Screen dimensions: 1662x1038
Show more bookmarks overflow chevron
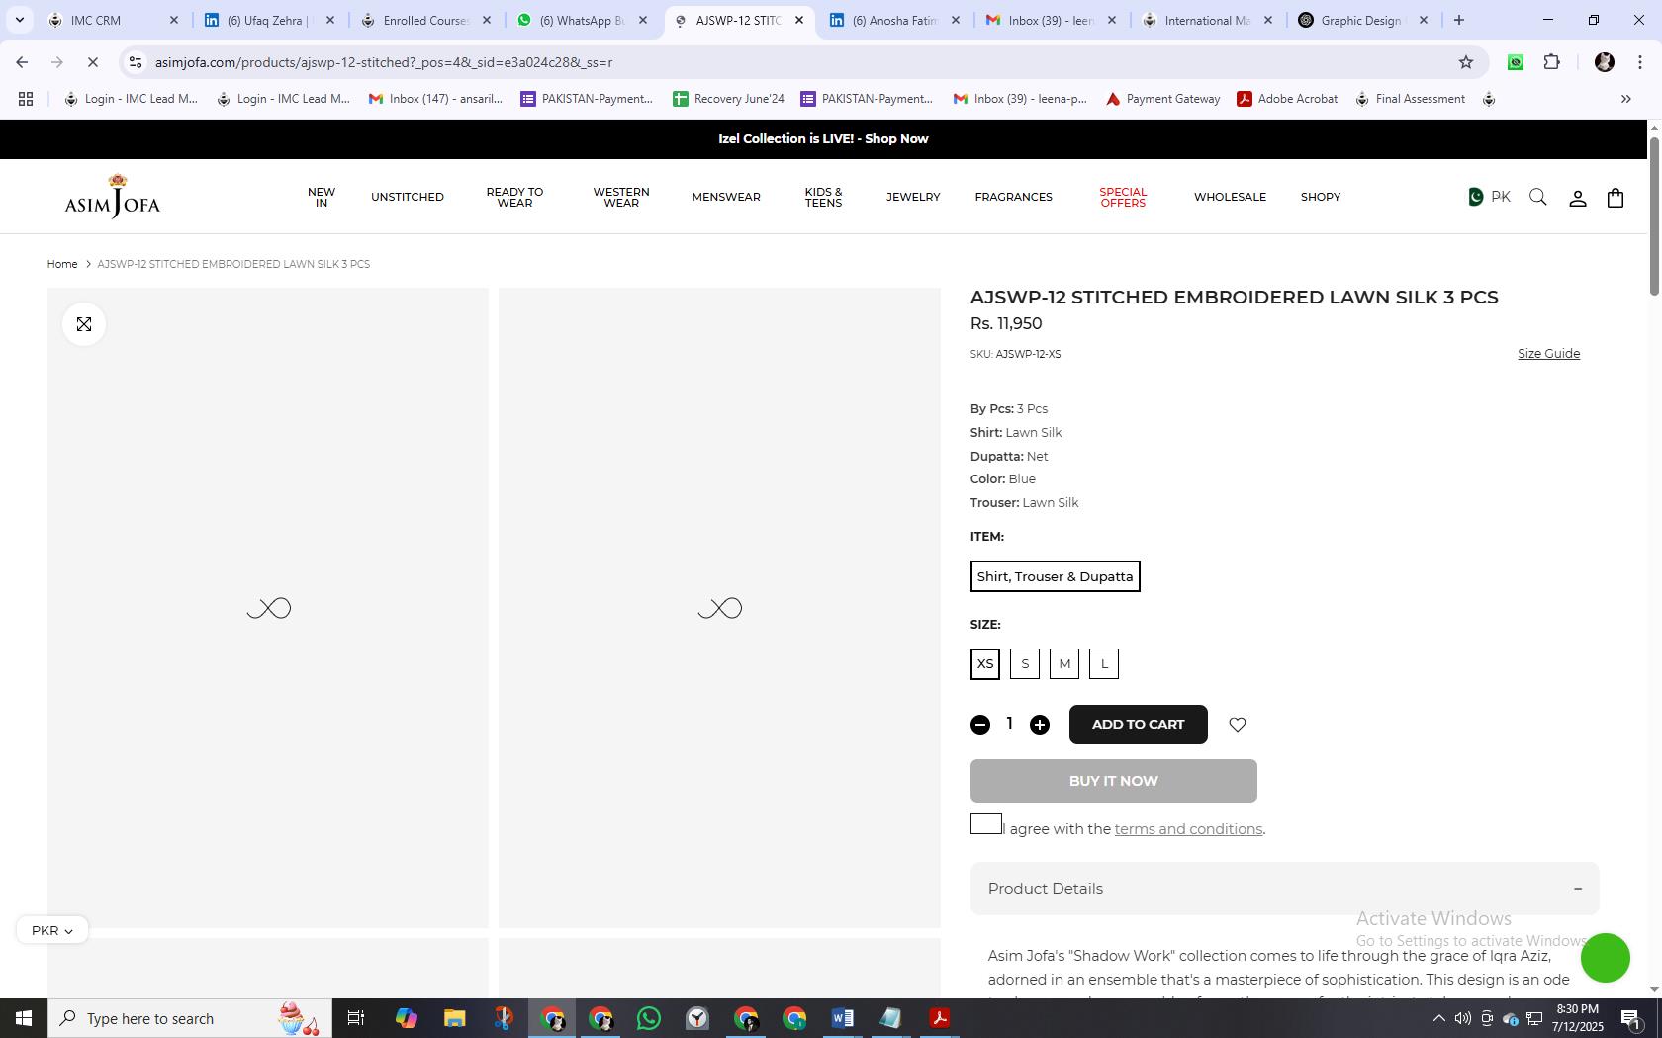1625,99
